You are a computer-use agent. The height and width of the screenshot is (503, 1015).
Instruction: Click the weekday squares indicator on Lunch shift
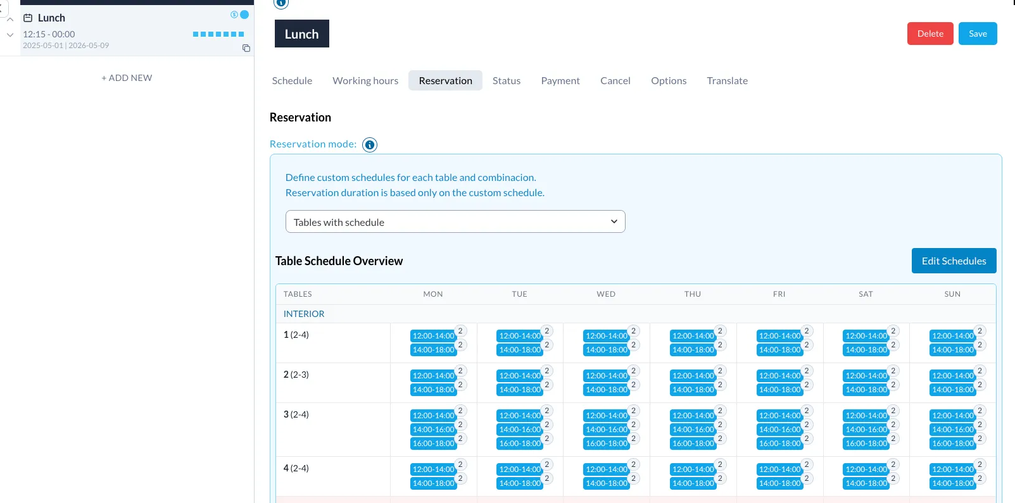pos(218,34)
